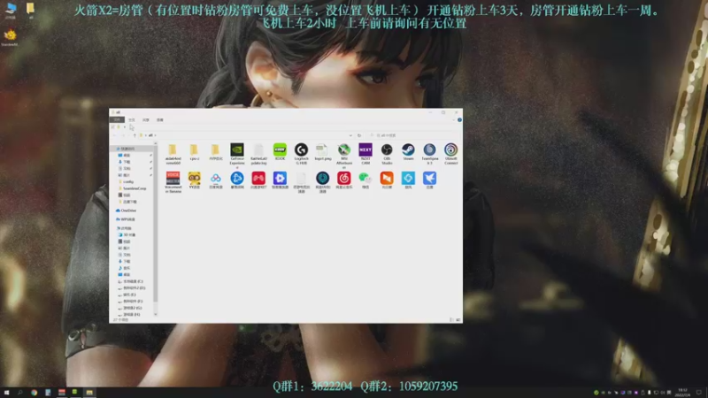Screen dimensions: 708x398
Task: Select the Logitech G HUB shortcut
Action: pos(301,154)
